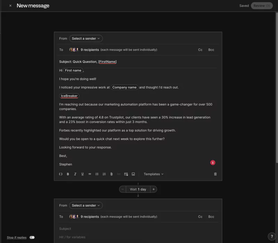Image resolution: width=278 pixels, height=243 pixels.
Task: Click the [FirstName] placeholder in subject
Action: point(107,62)
